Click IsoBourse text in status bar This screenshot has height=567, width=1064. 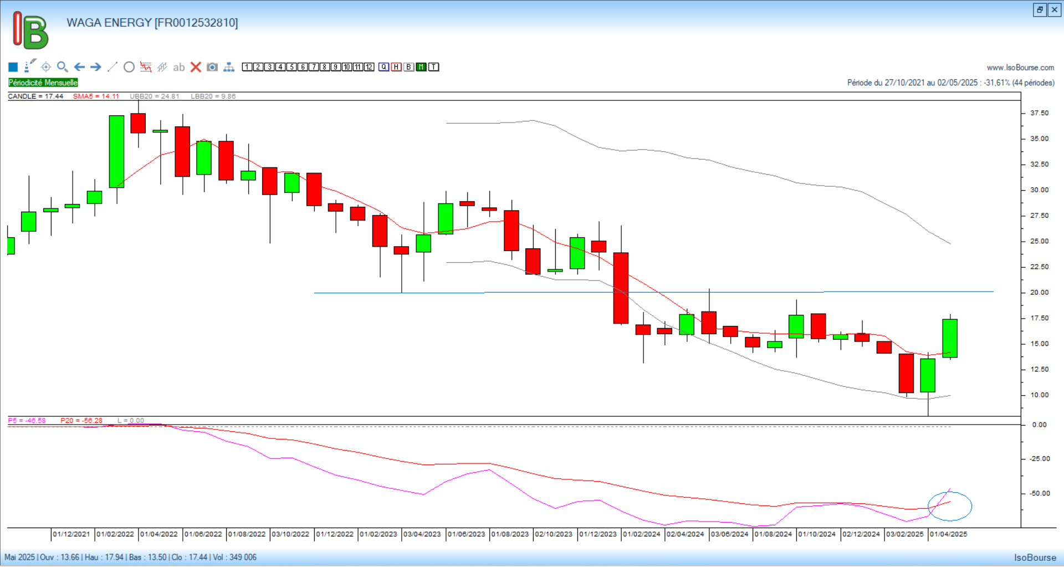(1035, 558)
